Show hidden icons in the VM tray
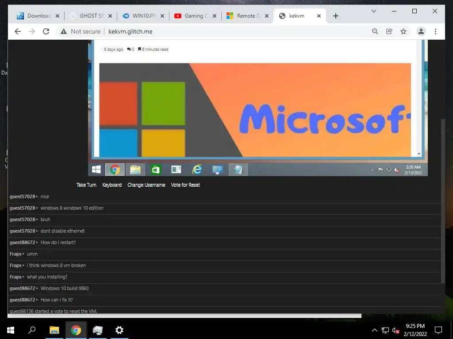 click(372, 170)
